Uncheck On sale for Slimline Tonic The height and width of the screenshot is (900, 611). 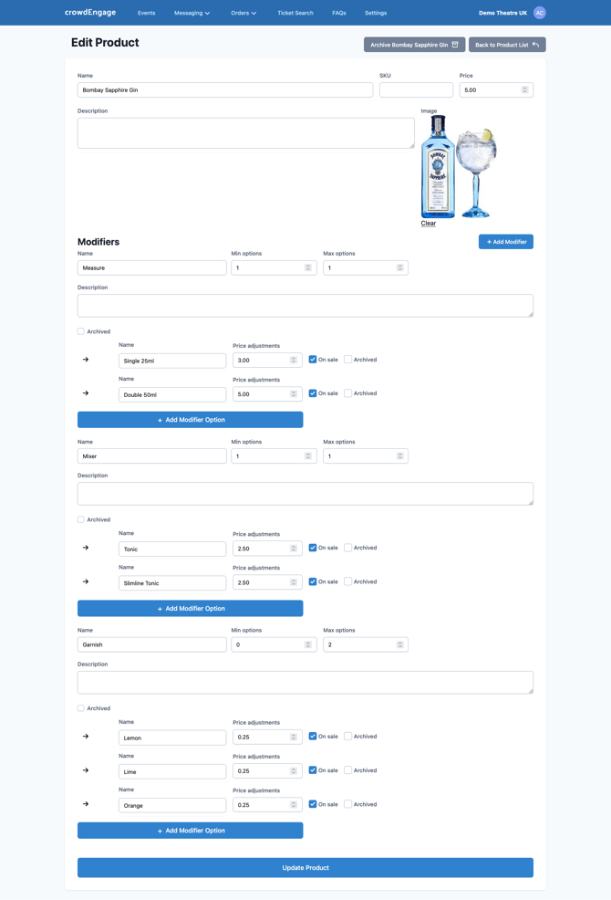pos(313,581)
